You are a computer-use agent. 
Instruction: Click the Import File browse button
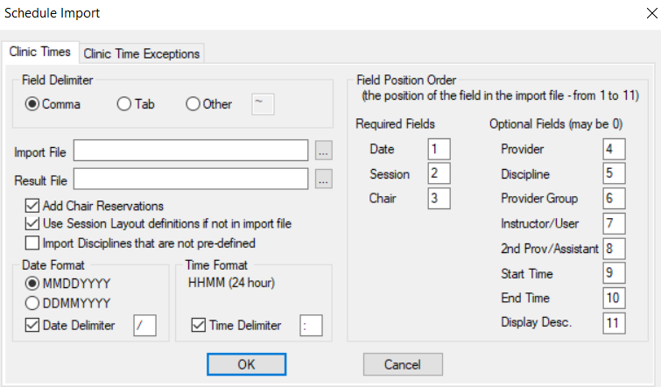point(324,151)
